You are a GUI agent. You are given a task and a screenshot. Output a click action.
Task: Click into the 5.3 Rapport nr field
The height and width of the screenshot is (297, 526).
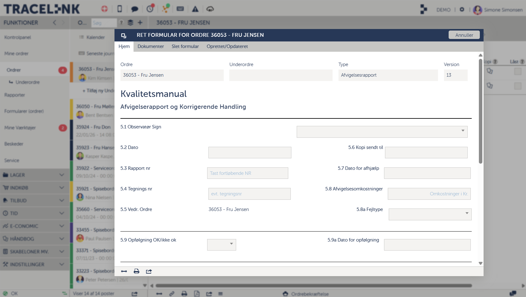pos(248,173)
